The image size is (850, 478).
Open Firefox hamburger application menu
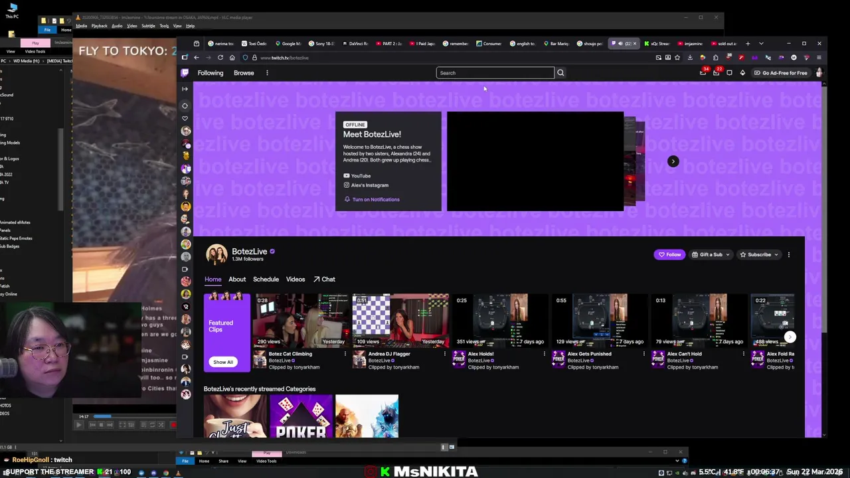tap(819, 58)
